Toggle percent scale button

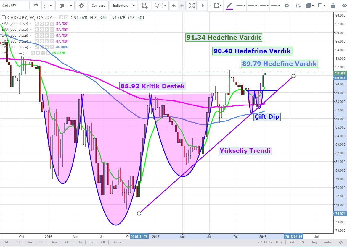(x=303, y=242)
